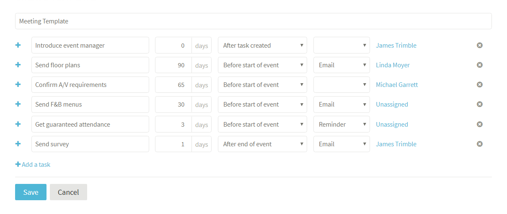Open Email type dropdown for Send floor plans
Image resolution: width=507 pixels, height=214 pixels.
pyautogui.click(x=341, y=65)
